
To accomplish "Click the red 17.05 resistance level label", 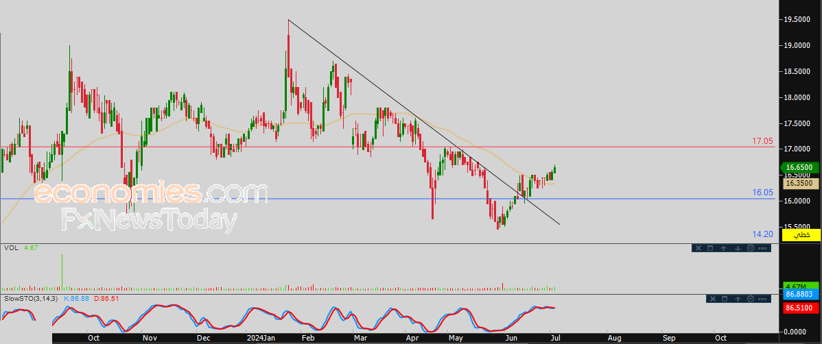I will (763, 141).
